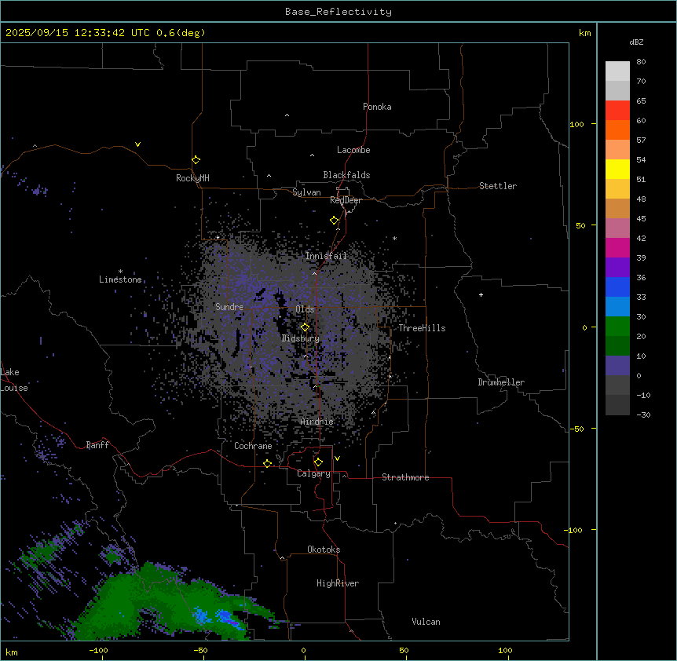Pick the pink 42-45 dBZ legend swatch
This screenshot has width=677, height=661.
[617, 228]
